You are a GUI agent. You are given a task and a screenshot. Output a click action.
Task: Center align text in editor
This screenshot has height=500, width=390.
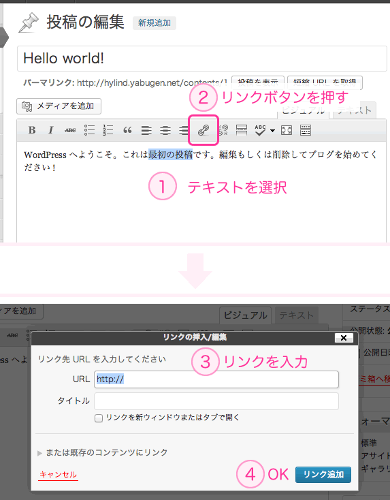pyautogui.click(x=165, y=130)
